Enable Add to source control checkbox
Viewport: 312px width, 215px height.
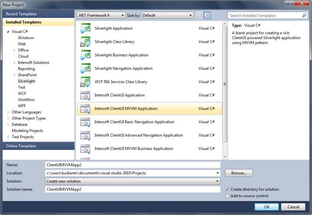tap(227, 196)
